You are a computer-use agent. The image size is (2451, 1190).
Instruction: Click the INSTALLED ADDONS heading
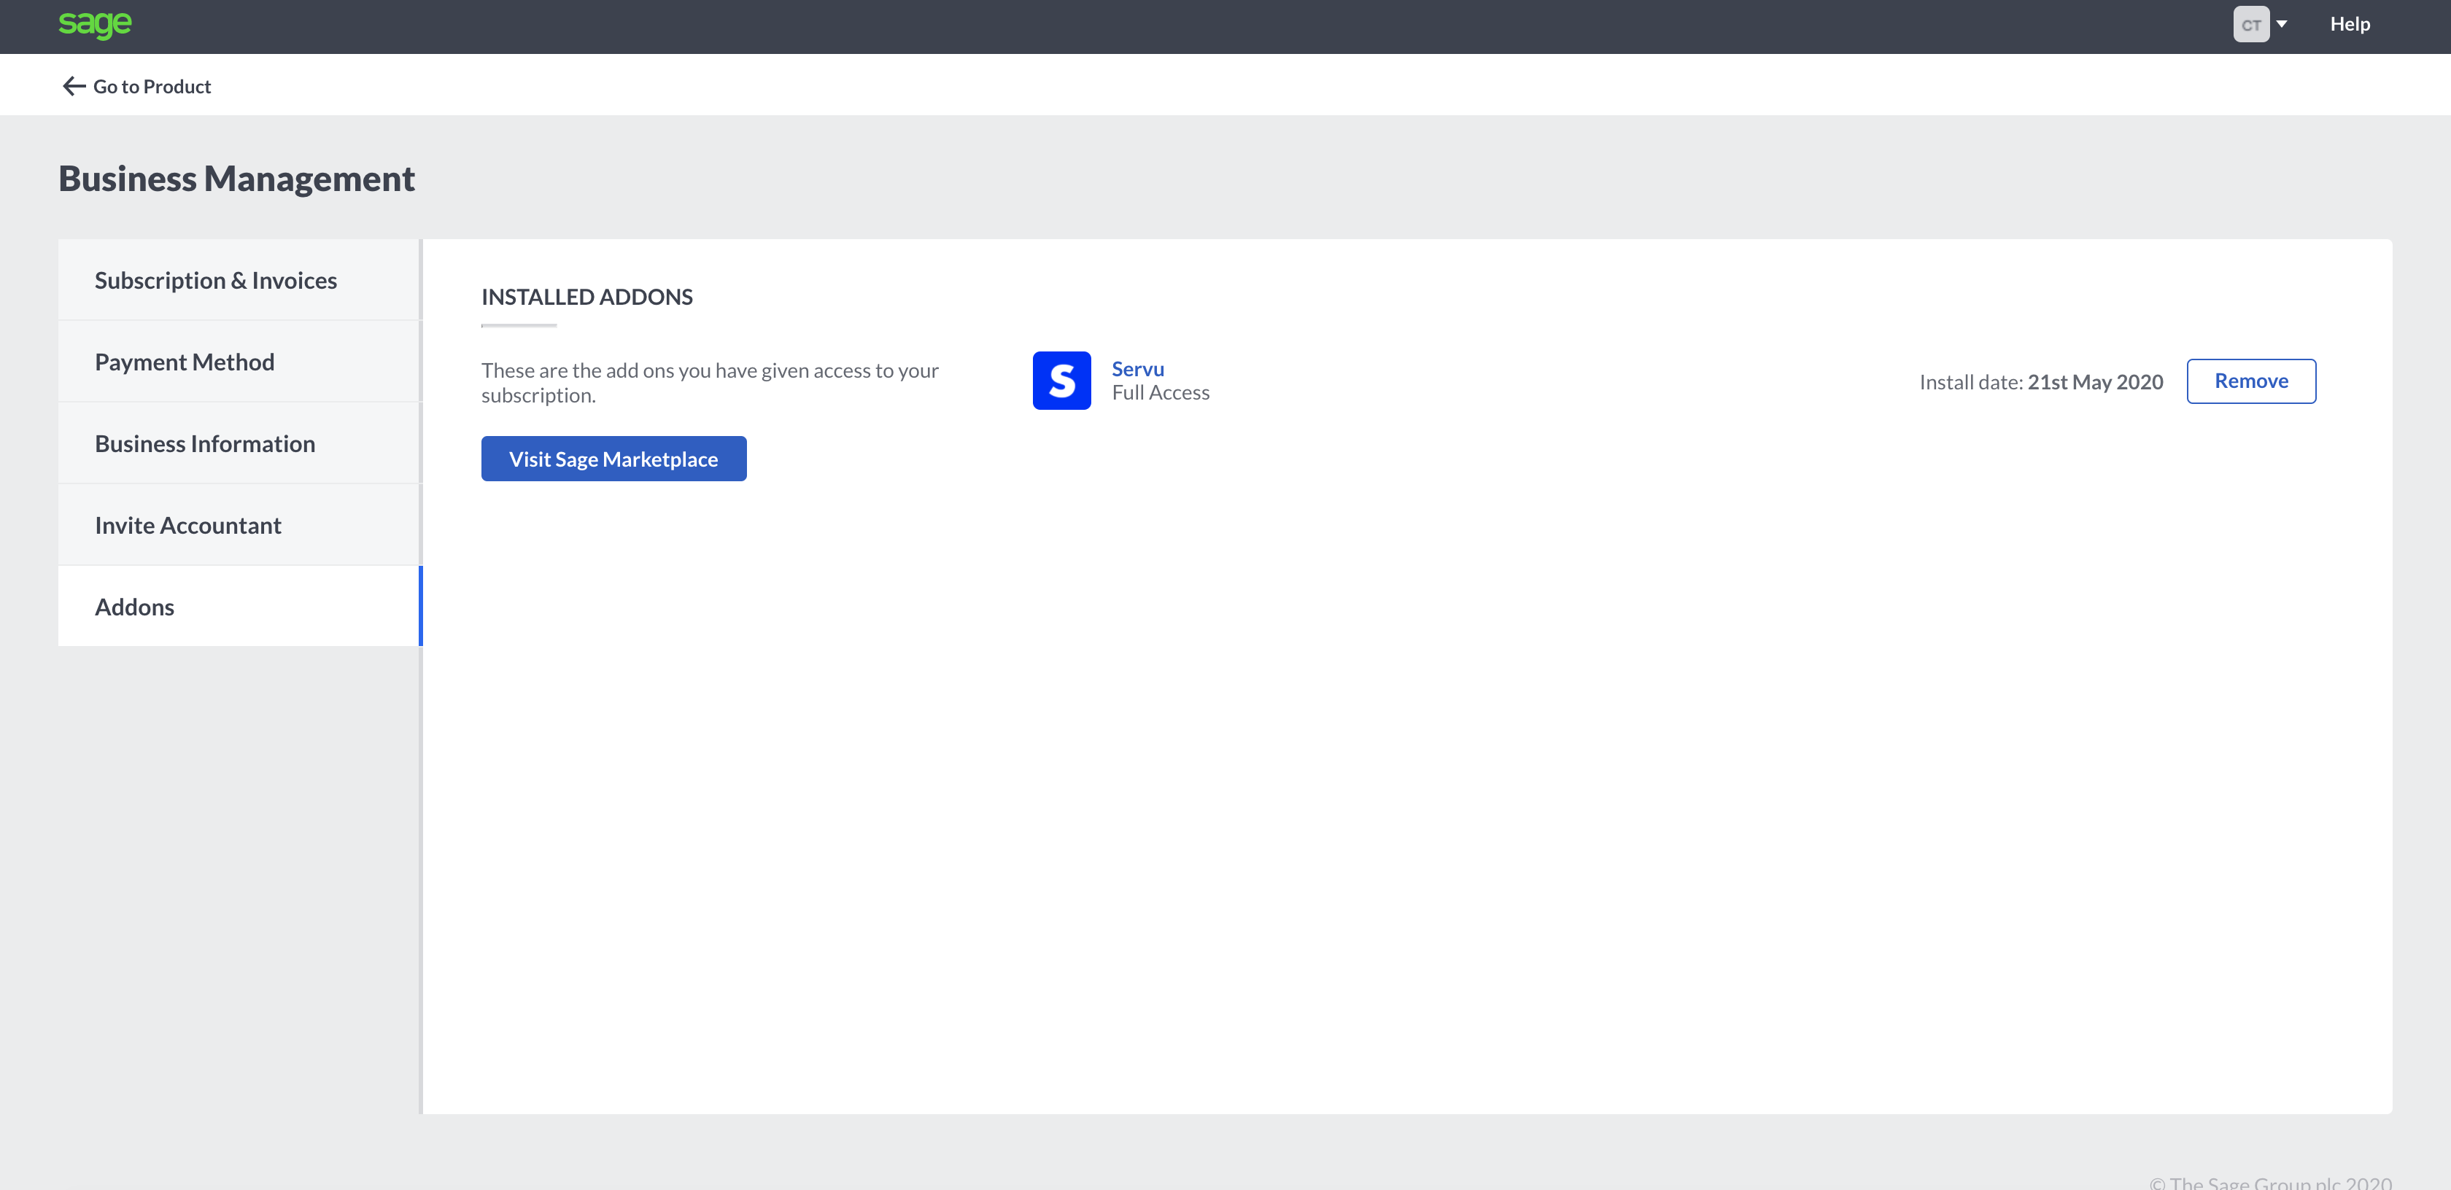pos(587,297)
